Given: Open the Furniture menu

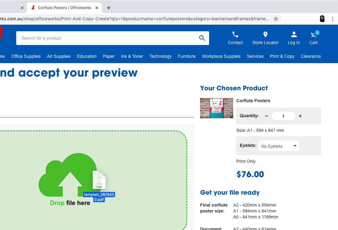Looking at the screenshot, I should point(187,56).
